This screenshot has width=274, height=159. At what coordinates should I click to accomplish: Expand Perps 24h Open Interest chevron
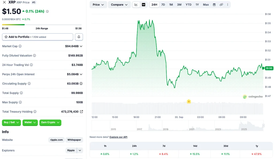[81, 74]
